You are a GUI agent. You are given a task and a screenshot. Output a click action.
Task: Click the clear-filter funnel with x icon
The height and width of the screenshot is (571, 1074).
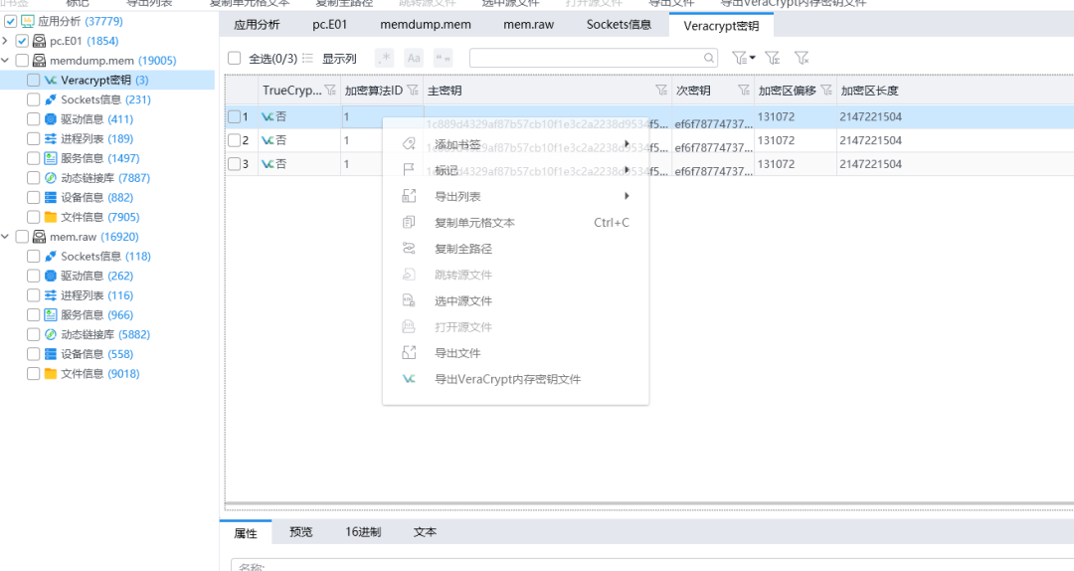point(802,59)
